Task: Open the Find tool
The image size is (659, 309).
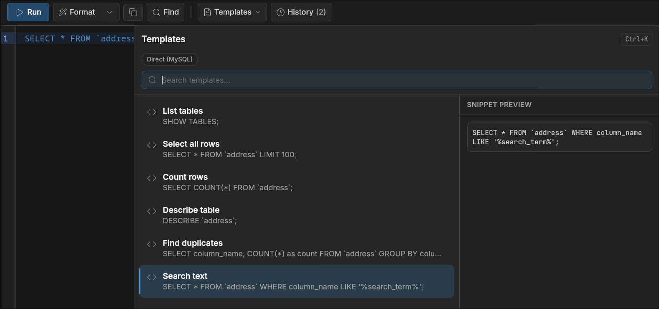Action: 165,12
